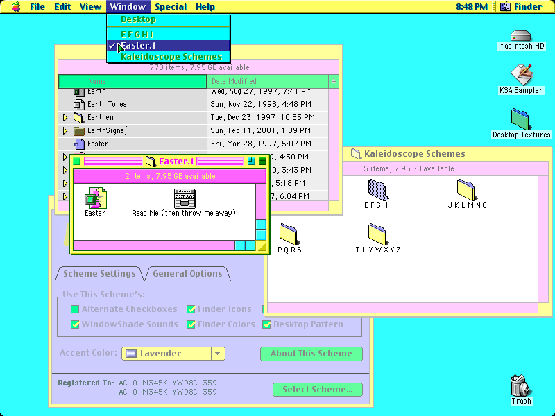The width and height of the screenshot is (555, 416).
Task: Click the Earth Tones row name
Action: click(107, 105)
